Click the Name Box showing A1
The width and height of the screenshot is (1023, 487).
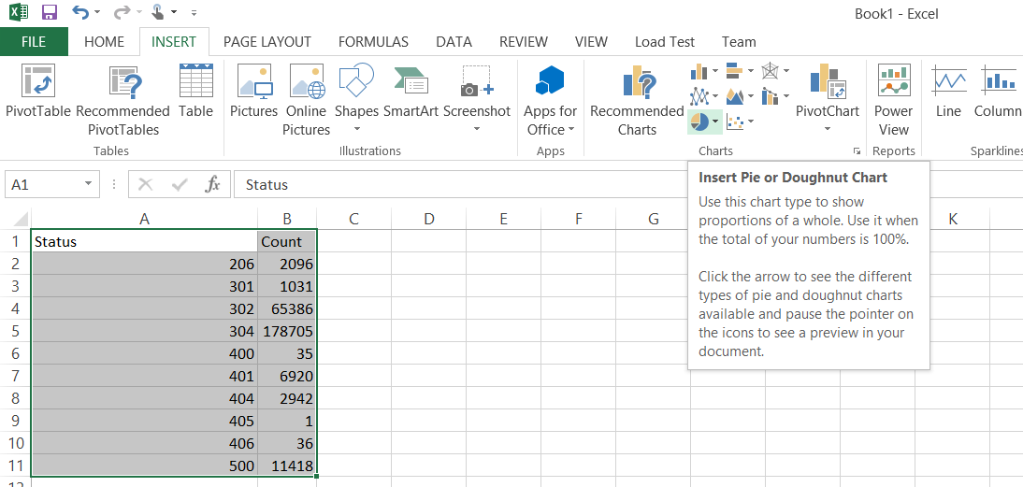click(44, 184)
